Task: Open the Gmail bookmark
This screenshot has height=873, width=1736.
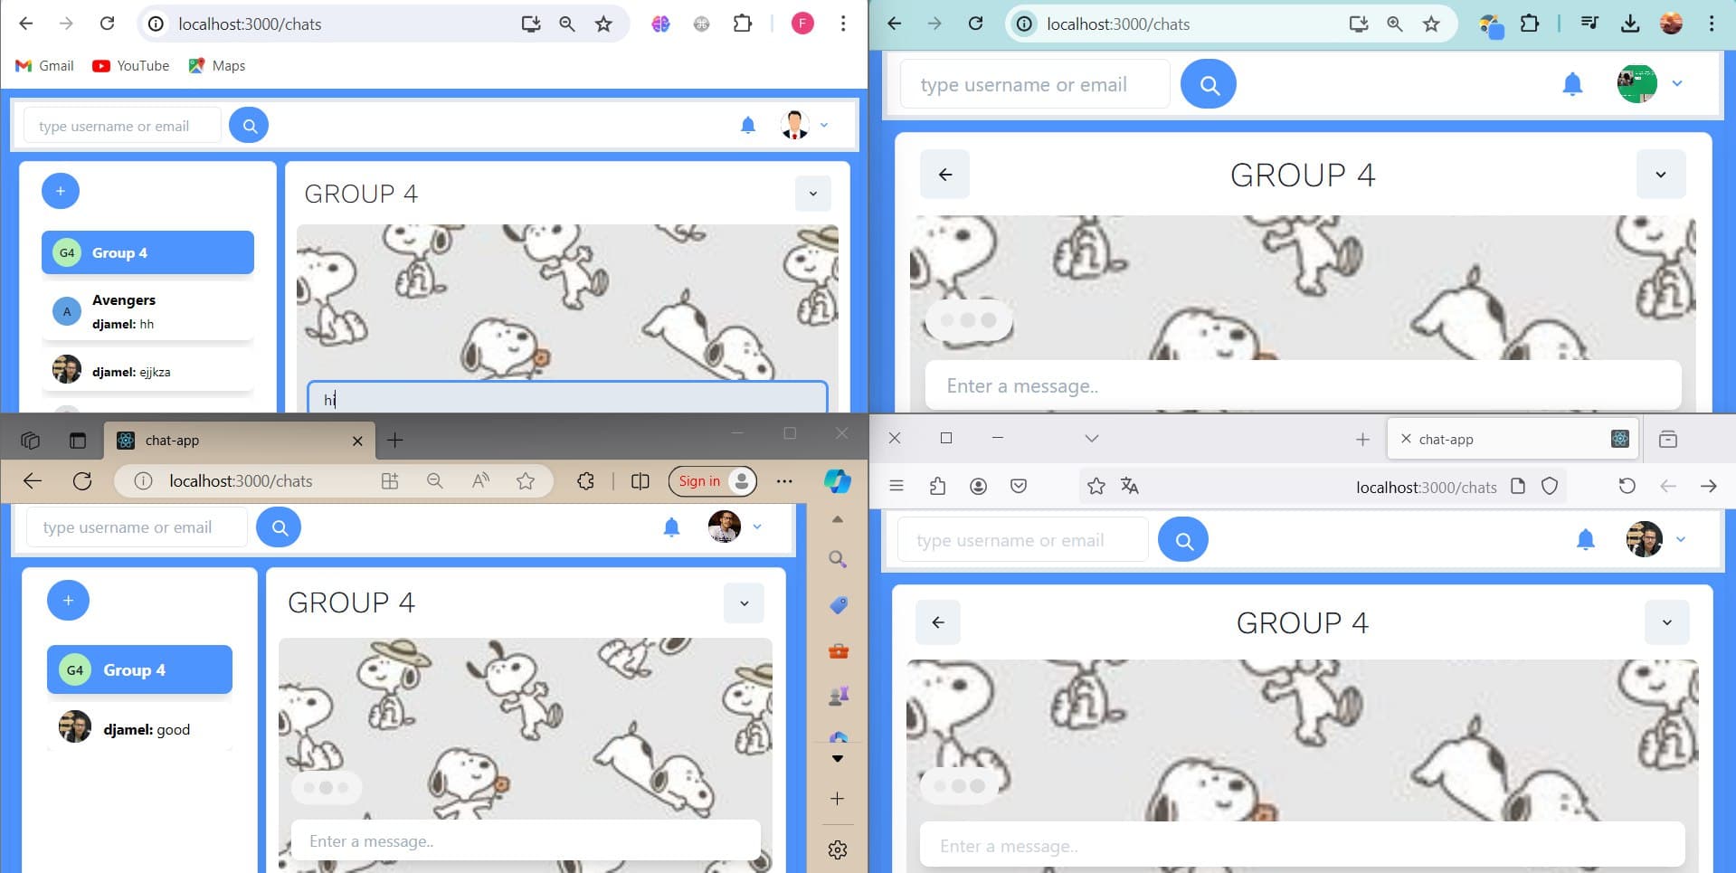Action: tap(44, 65)
